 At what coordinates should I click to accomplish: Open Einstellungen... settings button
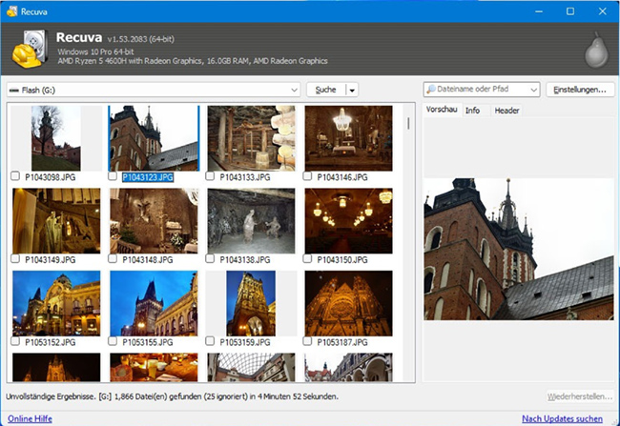580,90
